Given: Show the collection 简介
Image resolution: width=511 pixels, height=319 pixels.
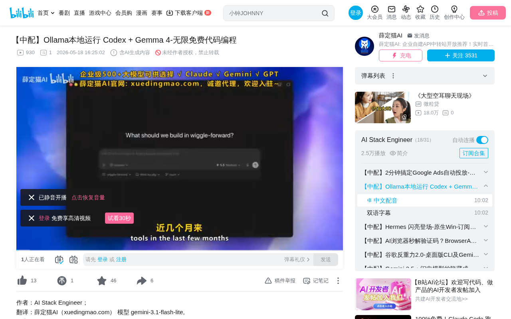Looking at the screenshot, I should click(x=399, y=153).
